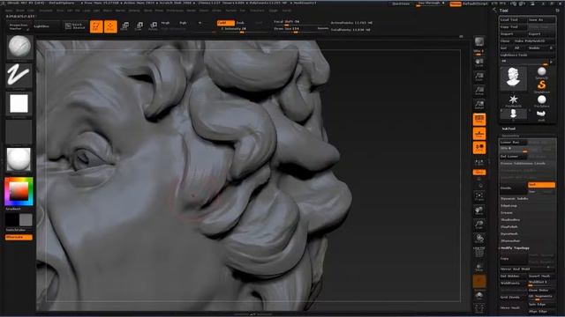Render with the BPR button
This screenshot has height=317, width=565.
pyautogui.click(x=478, y=41)
